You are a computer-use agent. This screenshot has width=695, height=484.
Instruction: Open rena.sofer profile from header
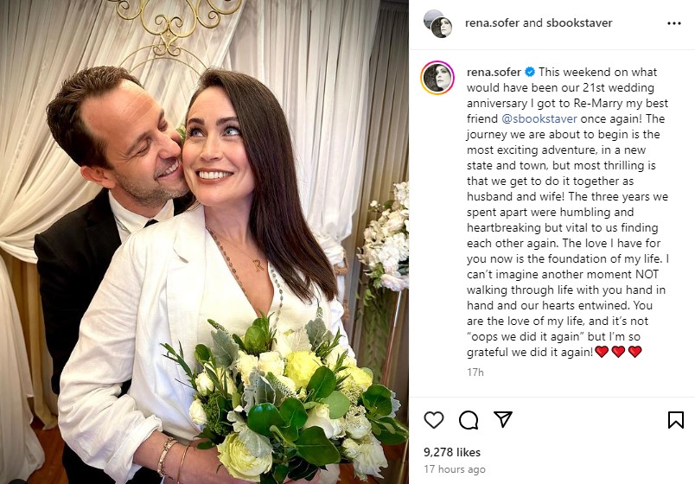(492, 23)
